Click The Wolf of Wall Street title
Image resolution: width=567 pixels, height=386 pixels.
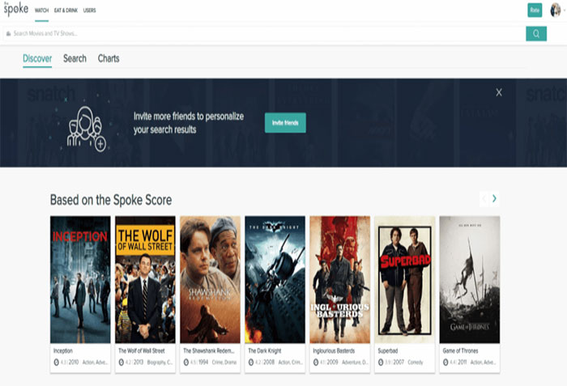(142, 351)
